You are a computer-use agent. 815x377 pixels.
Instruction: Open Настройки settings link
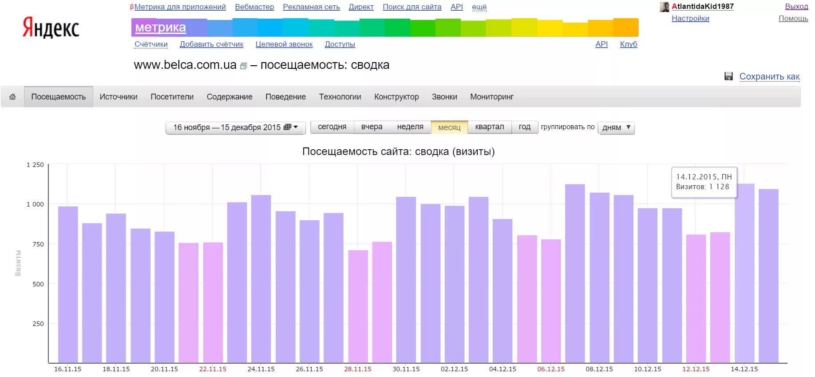[x=690, y=19]
